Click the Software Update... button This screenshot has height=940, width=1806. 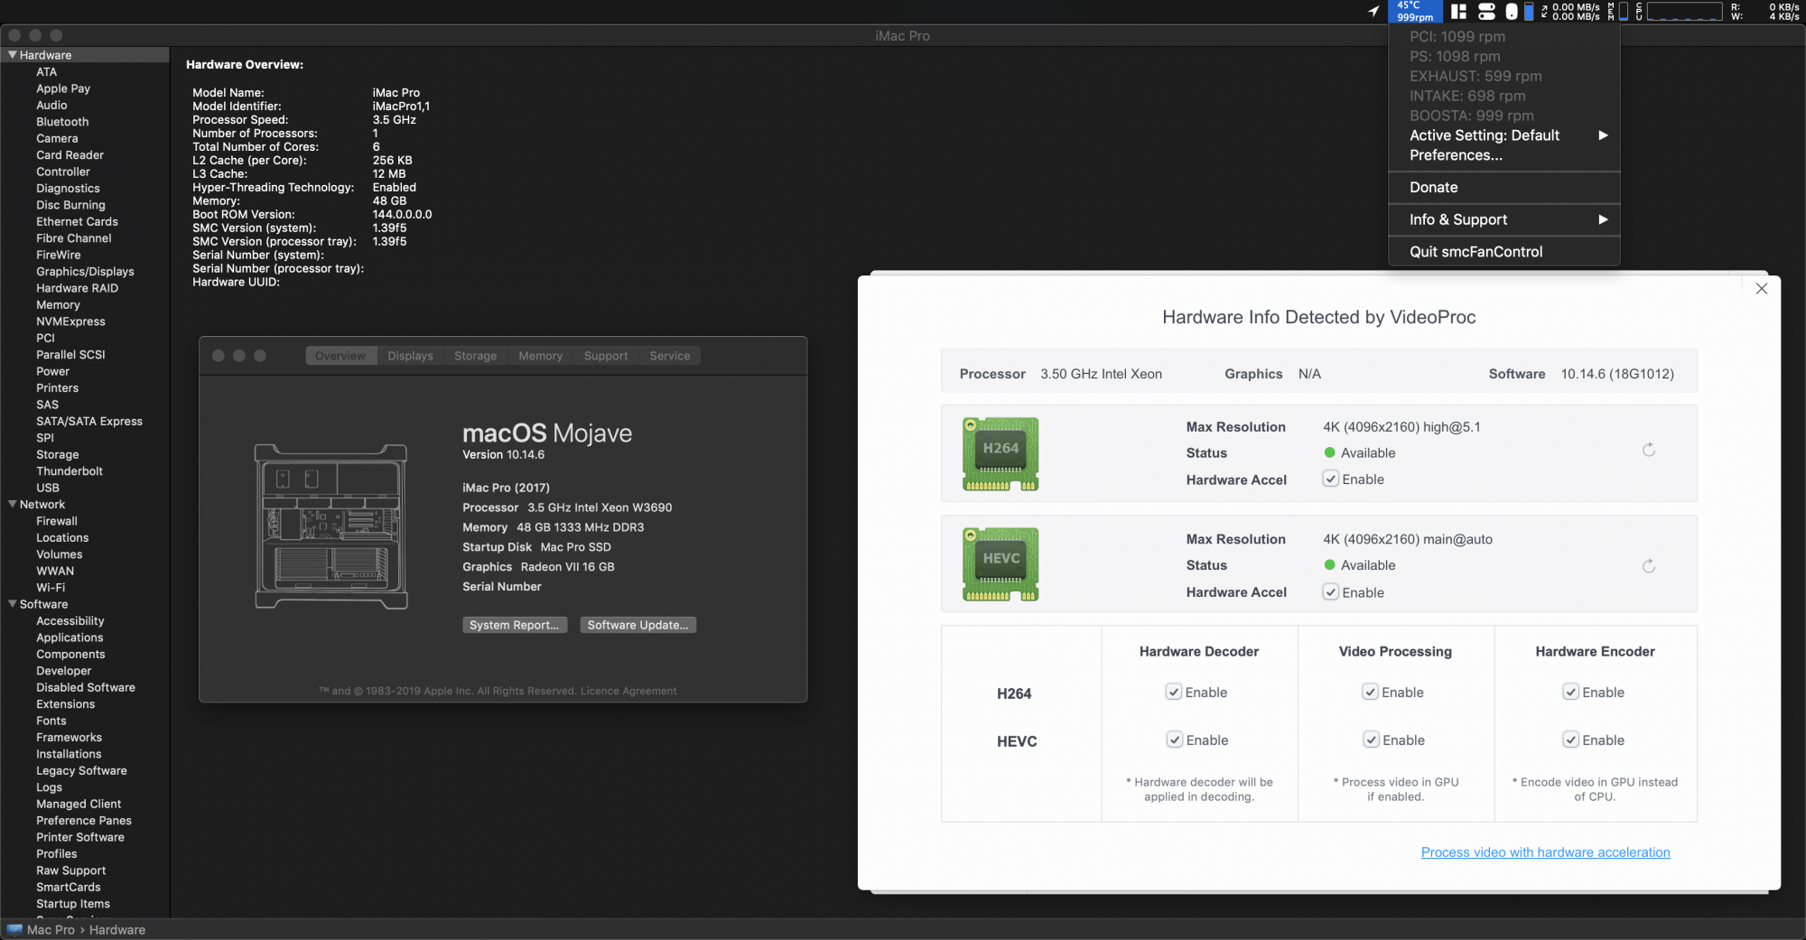coord(638,625)
